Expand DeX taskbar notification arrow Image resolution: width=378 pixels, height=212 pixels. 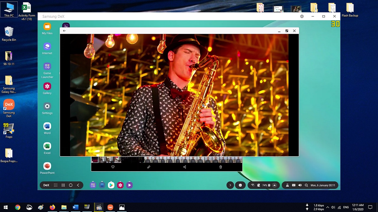tap(230, 185)
